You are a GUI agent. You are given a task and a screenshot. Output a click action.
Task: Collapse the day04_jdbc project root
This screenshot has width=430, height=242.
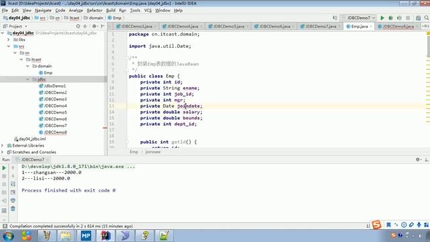pyautogui.click(x=3, y=33)
